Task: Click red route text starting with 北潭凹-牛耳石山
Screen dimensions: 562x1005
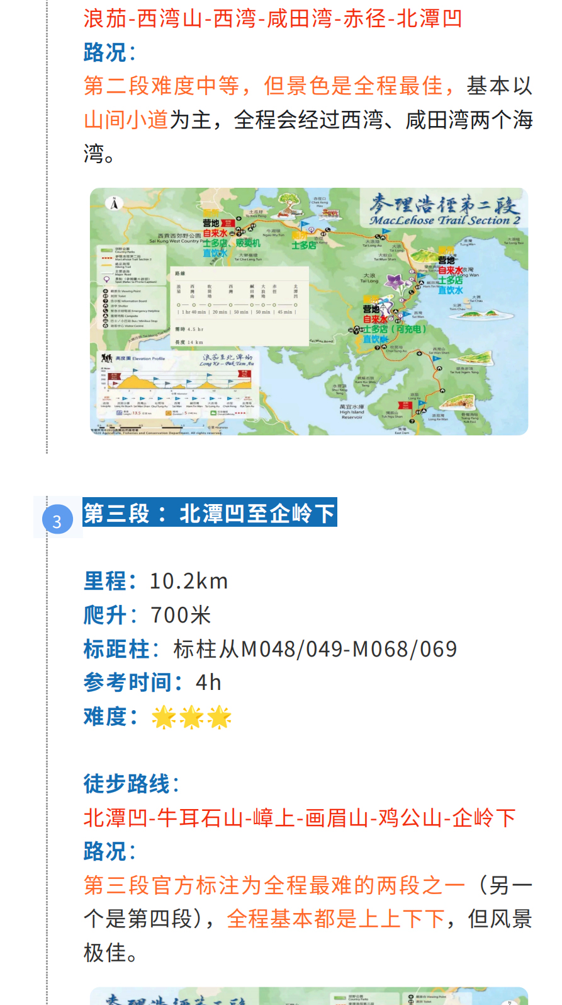Action: click(x=299, y=817)
